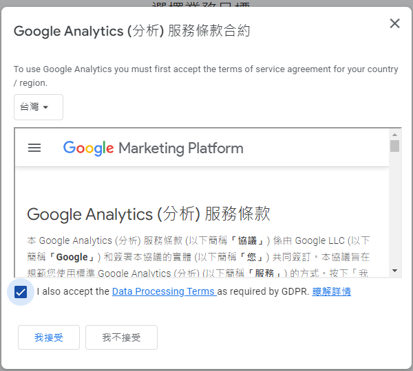Open the Data Processing Terms link

tap(164, 291)
